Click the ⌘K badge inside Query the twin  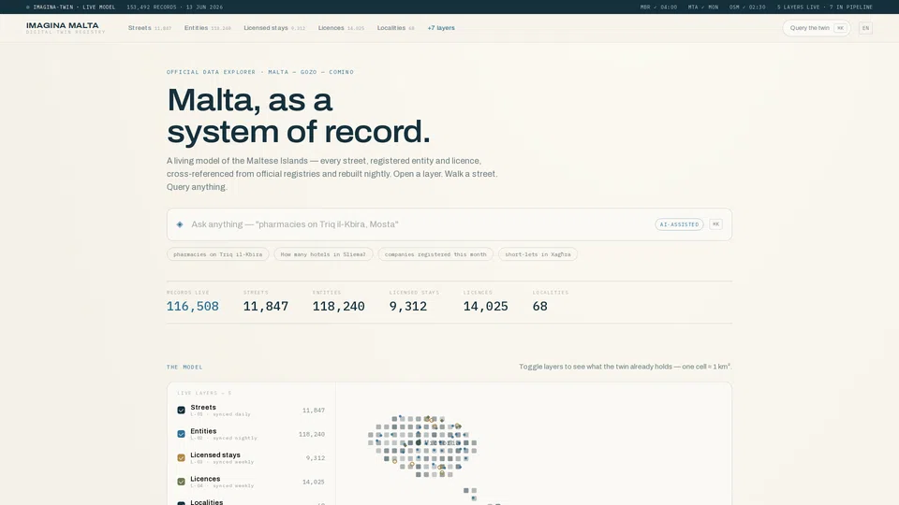[840, 28]
